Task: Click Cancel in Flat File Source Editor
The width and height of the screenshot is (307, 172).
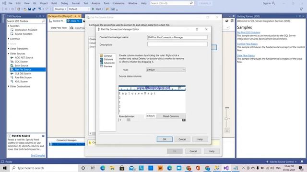Action: coord(193,151)
